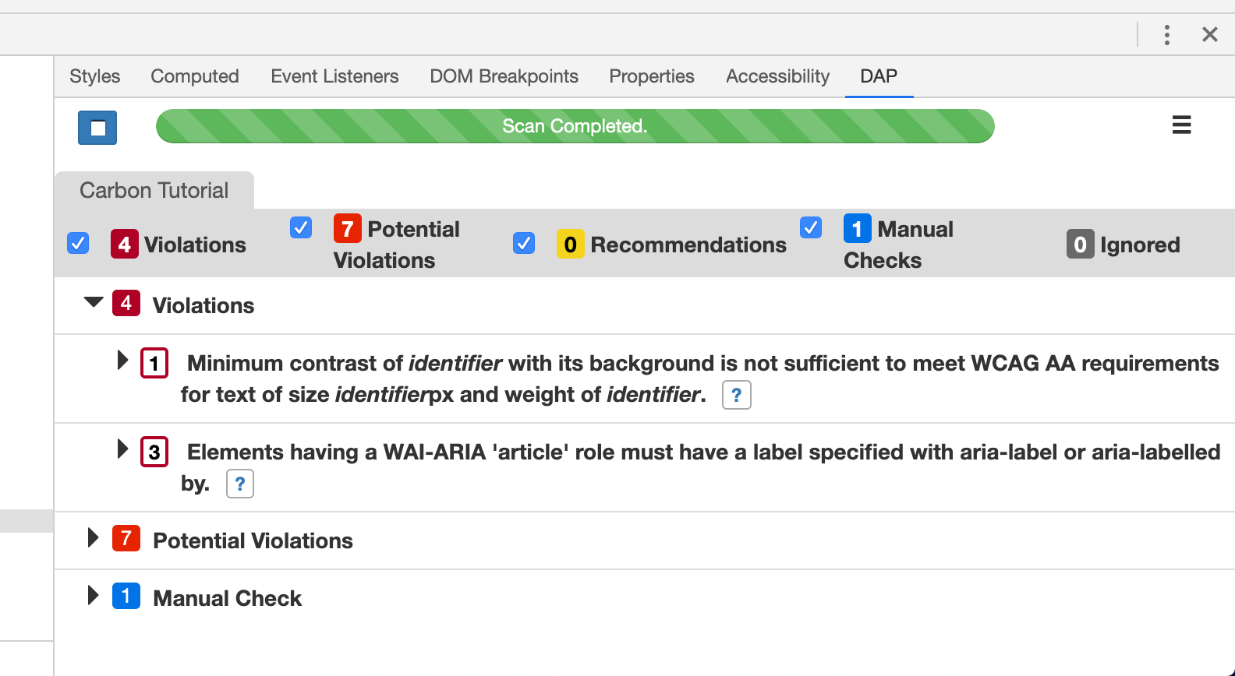The height and width of the screenshot is (676, 1235).
Task: Expand the Potential Violations section
Action: coord(93,537)
